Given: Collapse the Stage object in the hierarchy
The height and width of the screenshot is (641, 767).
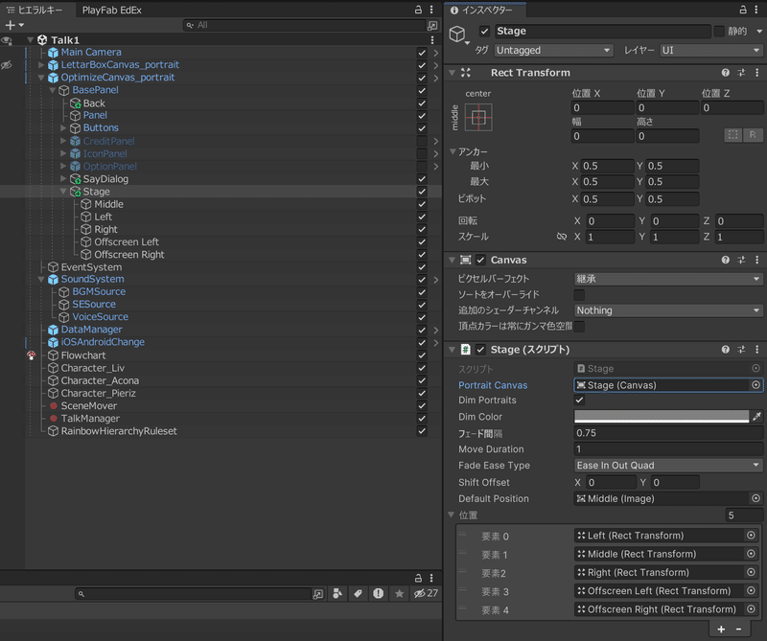Looking at the screenshot, I should click(x=64, y=192).
